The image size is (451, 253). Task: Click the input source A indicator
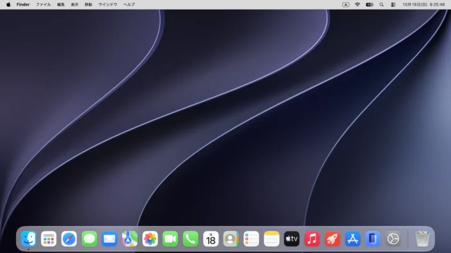[x=346, y=4]
